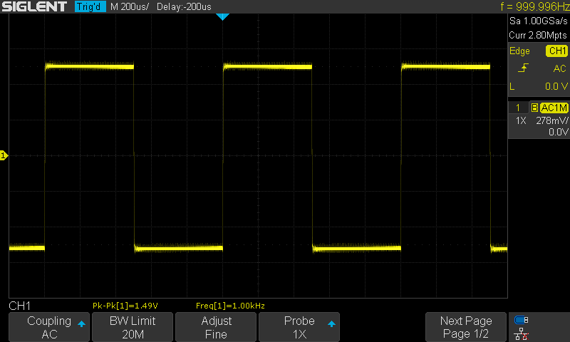Switch the Adjust Fine setting
570x342 pixels.
(x=216, y=327)
